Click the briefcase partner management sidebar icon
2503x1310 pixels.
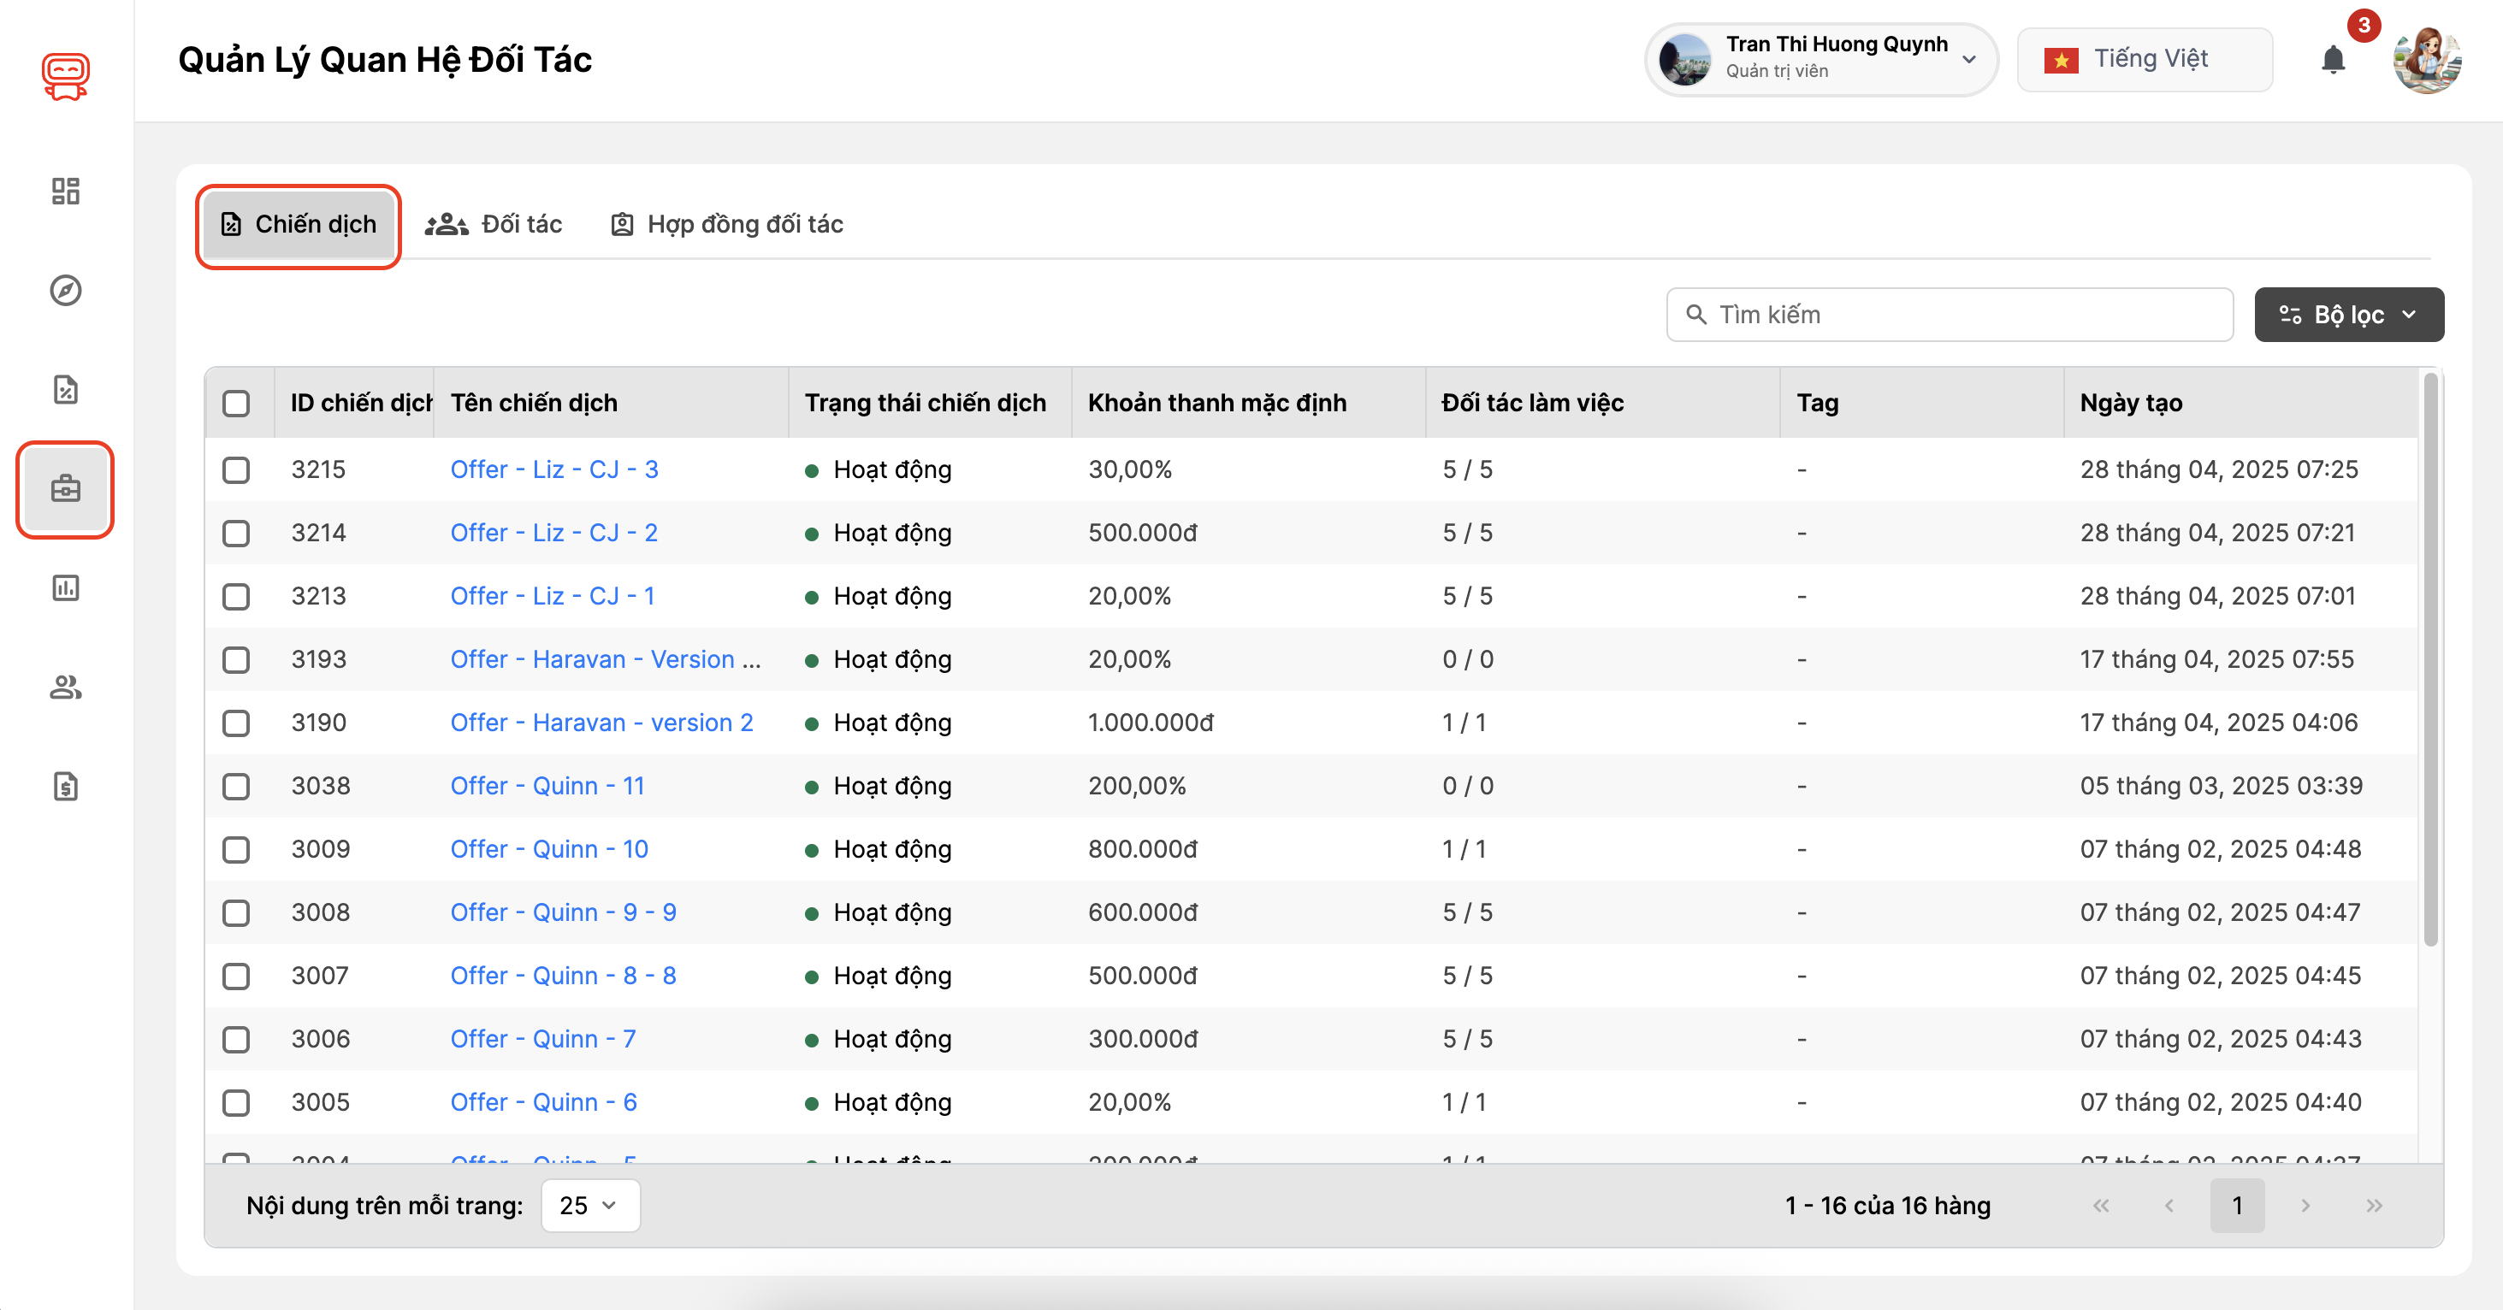click(65, 488)
